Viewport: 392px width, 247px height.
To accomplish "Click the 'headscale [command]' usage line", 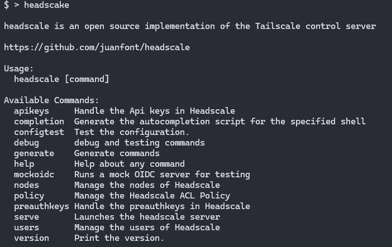I will (61, 79).
